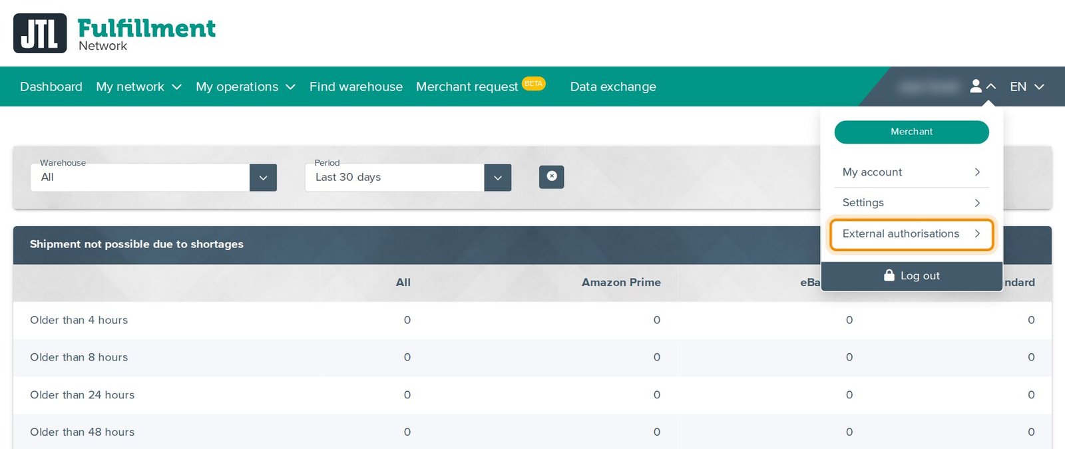Expand the My operations menu

(246, 86)
